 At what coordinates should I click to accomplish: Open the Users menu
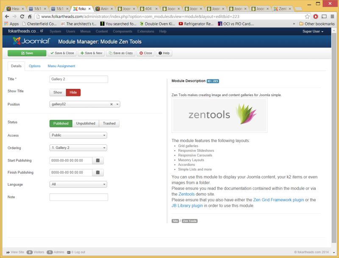[71, 31]
